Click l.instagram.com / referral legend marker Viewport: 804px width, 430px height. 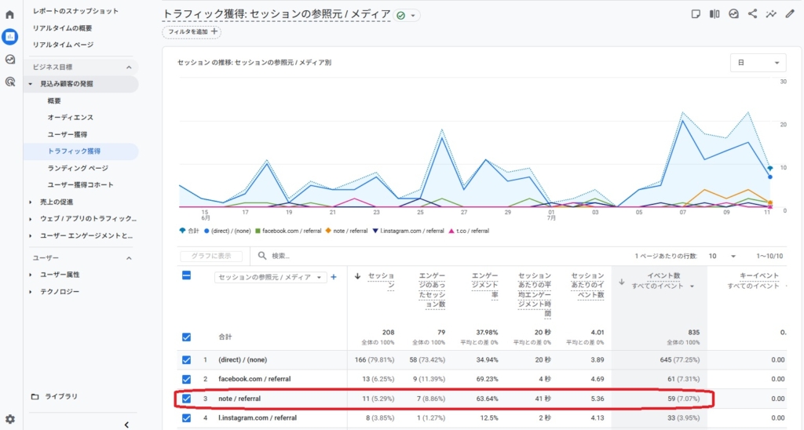pyautogui.click(x=375, y=231)
